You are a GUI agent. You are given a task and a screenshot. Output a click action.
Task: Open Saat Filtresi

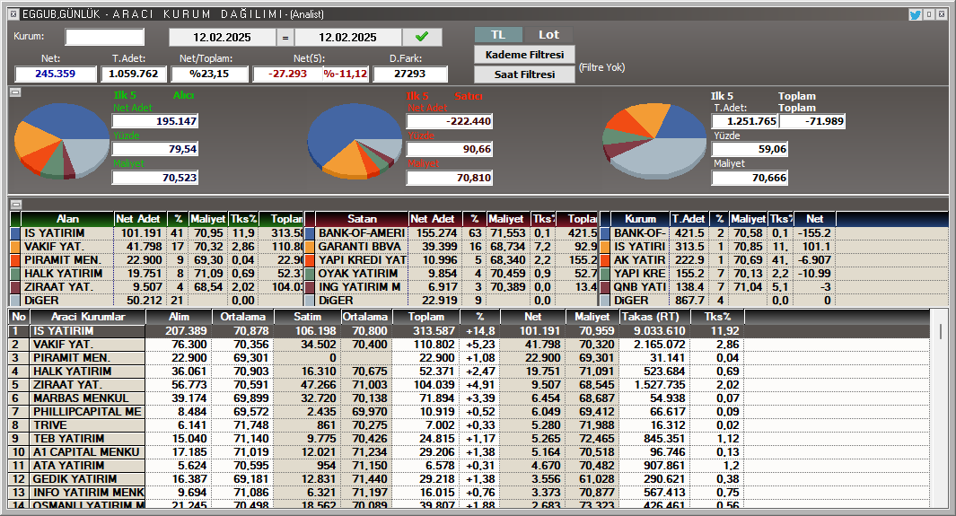tap(524, 74)
